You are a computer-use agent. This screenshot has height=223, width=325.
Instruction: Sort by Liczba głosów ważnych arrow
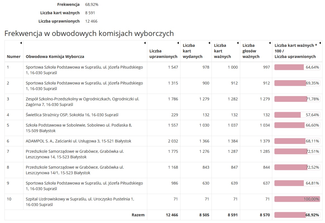[270, 43]
